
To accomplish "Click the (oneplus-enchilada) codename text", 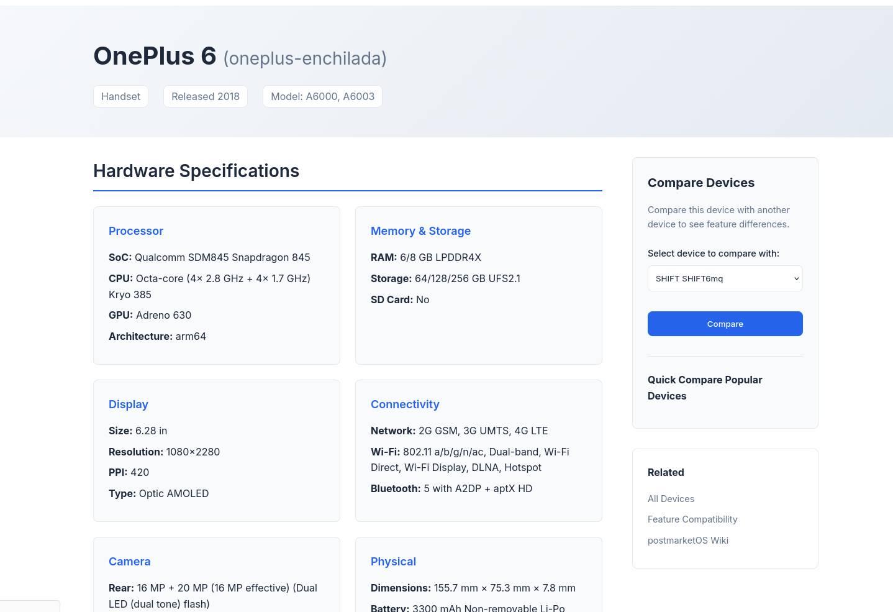I will point(305,58).
